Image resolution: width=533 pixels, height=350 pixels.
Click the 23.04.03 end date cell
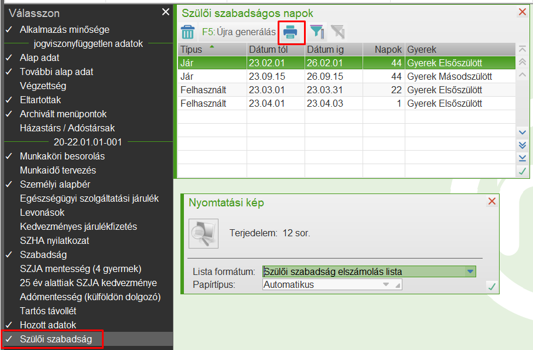coord(334,103)
